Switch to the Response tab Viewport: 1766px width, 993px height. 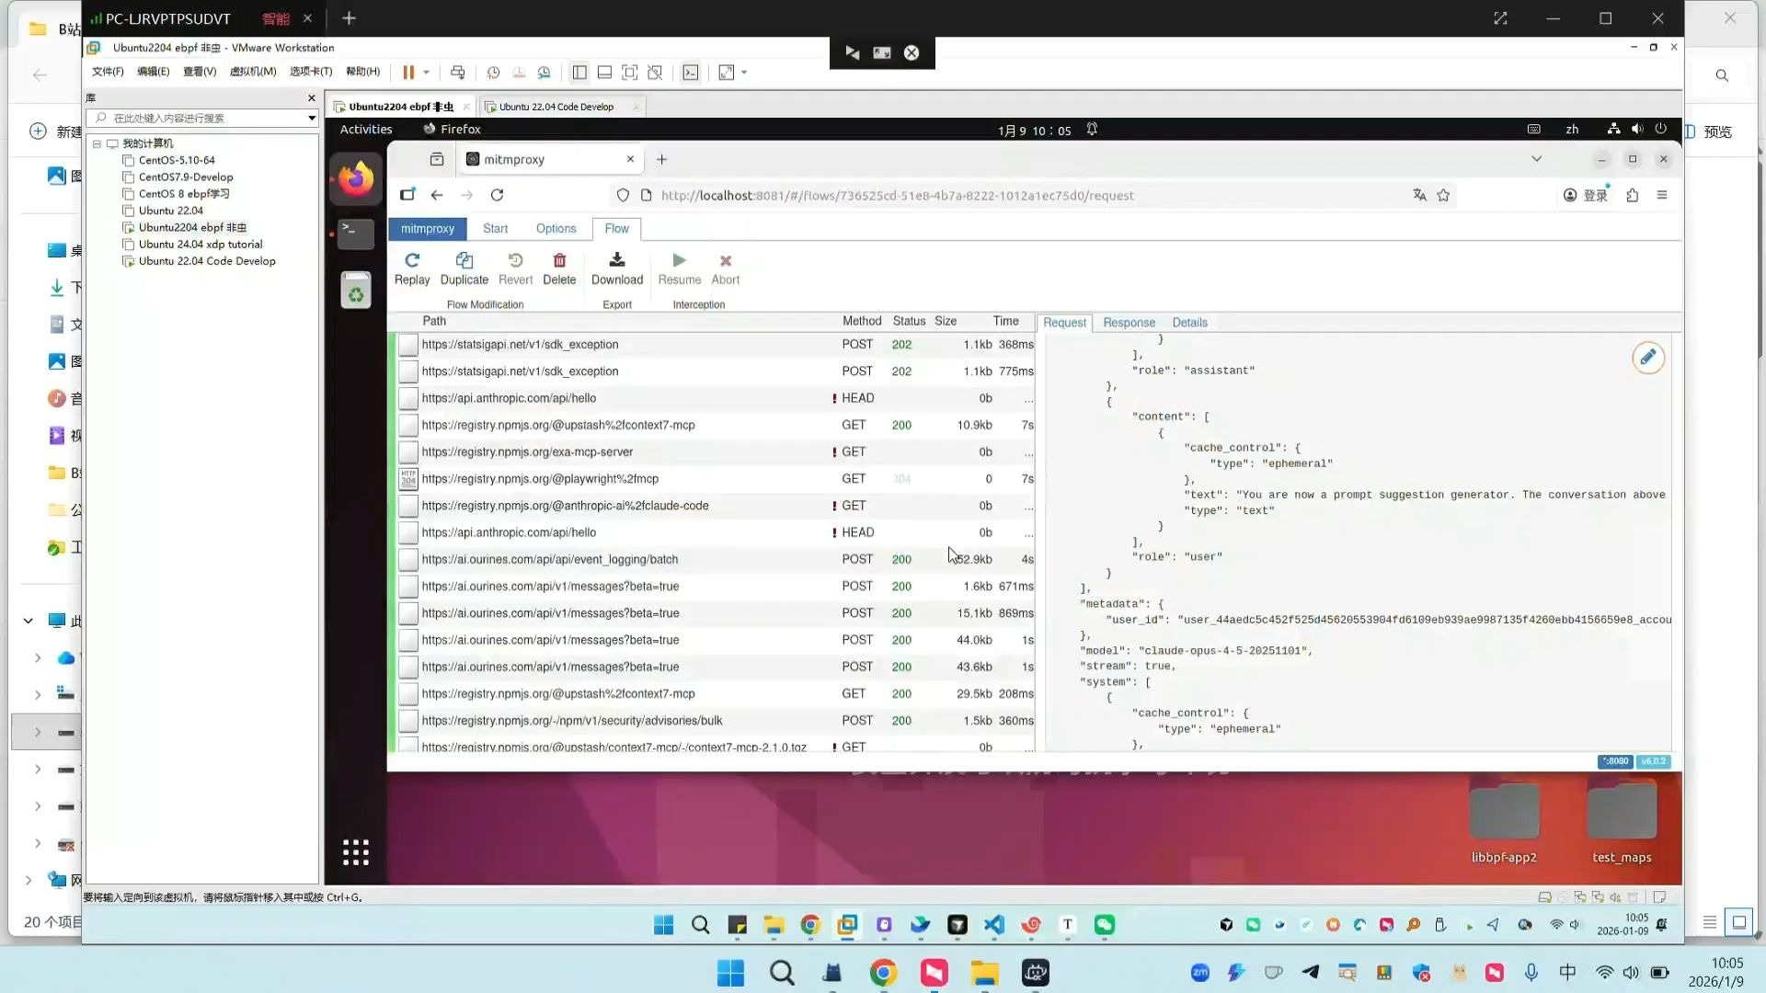[1129, 323]
